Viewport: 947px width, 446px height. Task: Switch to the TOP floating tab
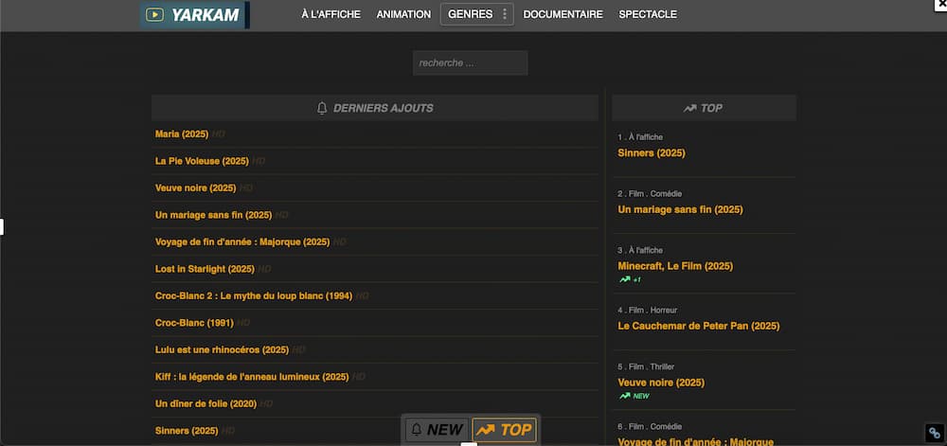504,430
